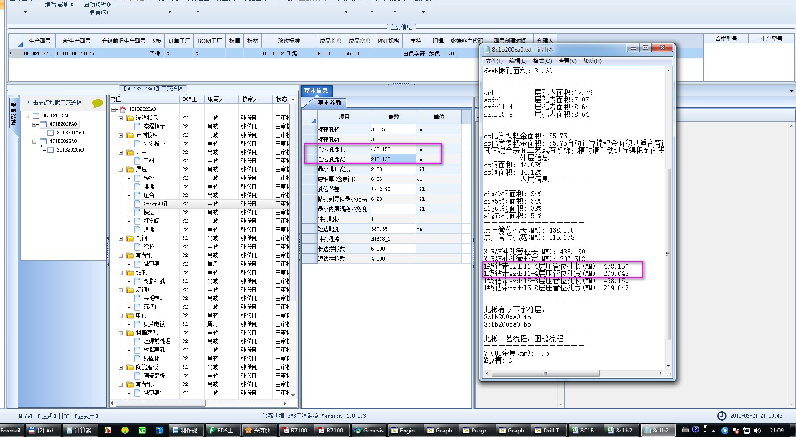Collapse the 减薄铜 folder
796x437 pixels.
(121, 255)
